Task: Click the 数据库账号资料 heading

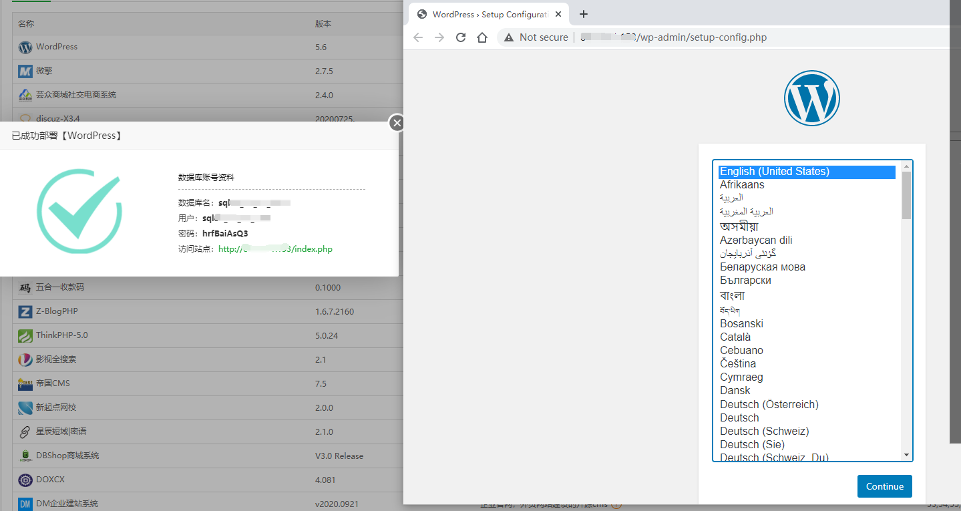Action: point(206,178)
